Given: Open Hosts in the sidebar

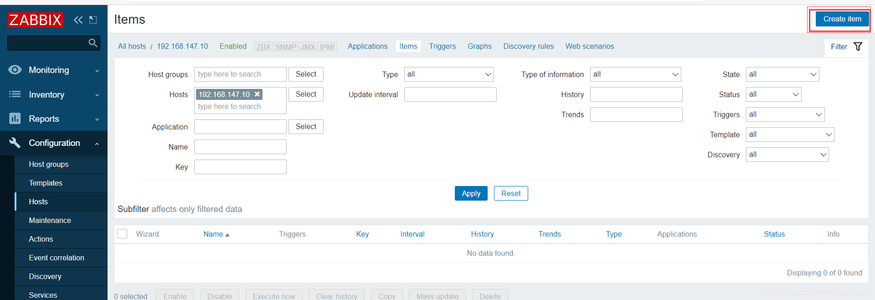Looking at the screenshot, I should pyautogui.click(x=61, y=202).
